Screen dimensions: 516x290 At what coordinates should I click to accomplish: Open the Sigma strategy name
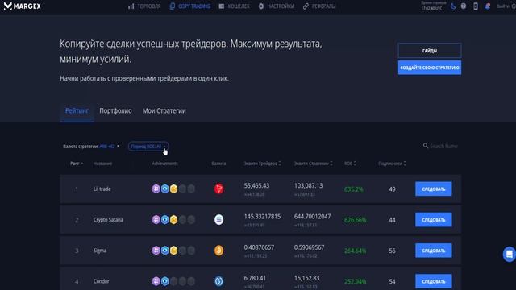pos(100,251)
